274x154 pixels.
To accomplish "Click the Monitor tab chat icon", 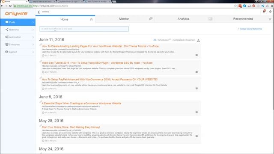I will pos(151,19).
